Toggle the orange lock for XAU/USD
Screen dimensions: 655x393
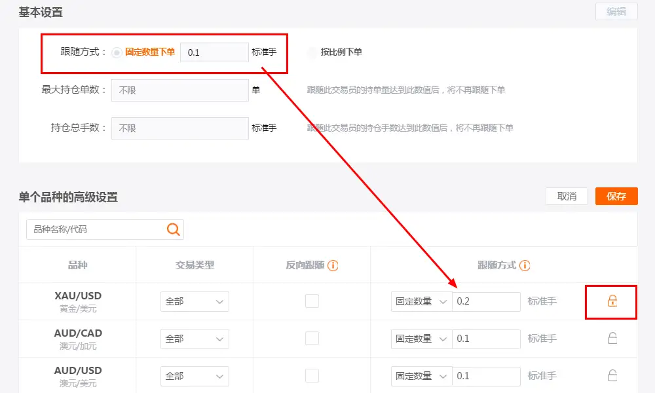[612, 301]
